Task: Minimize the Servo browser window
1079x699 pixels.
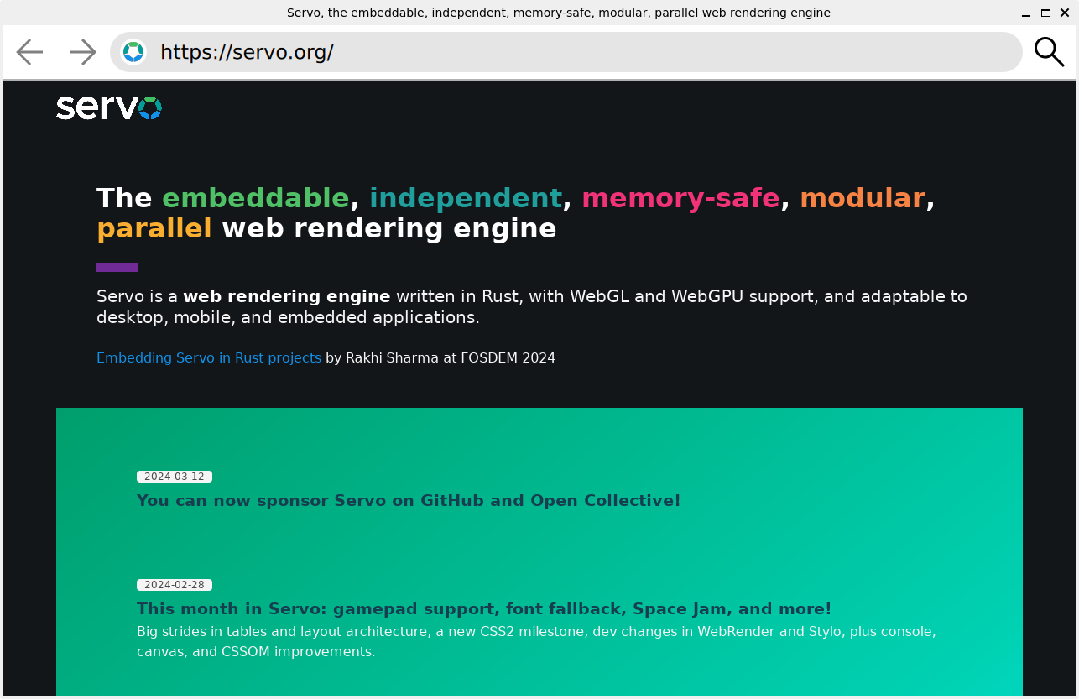Action: (1026, 13)
